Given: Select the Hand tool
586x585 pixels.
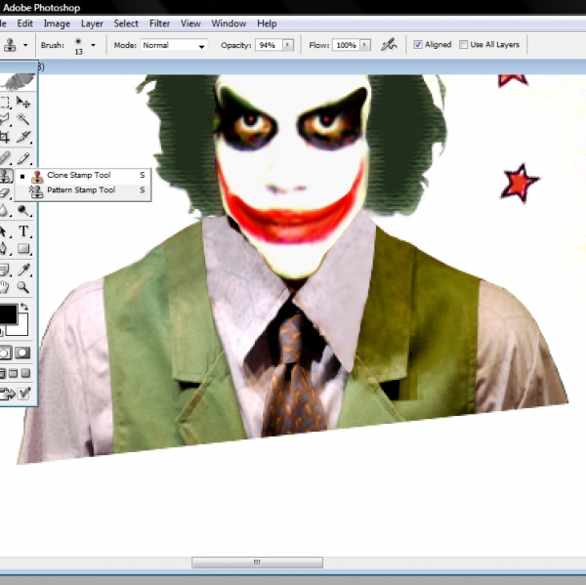Looking at the screenshot, I should tap(5, 287).
